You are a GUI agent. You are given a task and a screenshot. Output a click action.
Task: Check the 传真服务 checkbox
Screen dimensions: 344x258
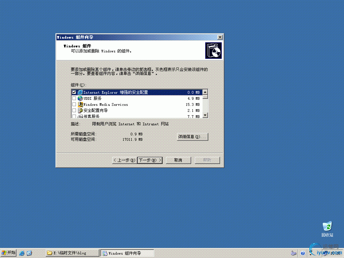point(74,116)
